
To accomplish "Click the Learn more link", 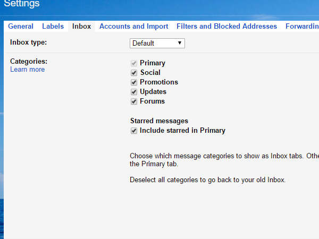I will click(x=27, y=70).
